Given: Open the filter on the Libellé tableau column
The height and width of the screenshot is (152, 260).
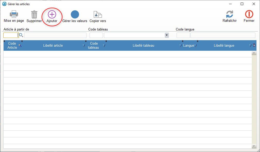Looking at the screenshot, I should (x=180, y=46).
